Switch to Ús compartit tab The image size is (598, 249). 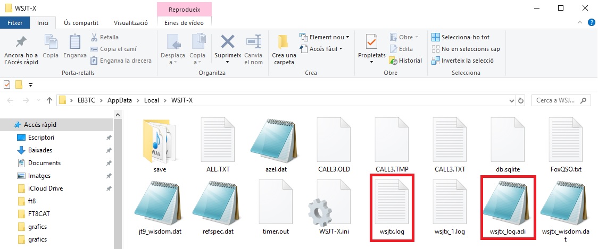[81, 23]
